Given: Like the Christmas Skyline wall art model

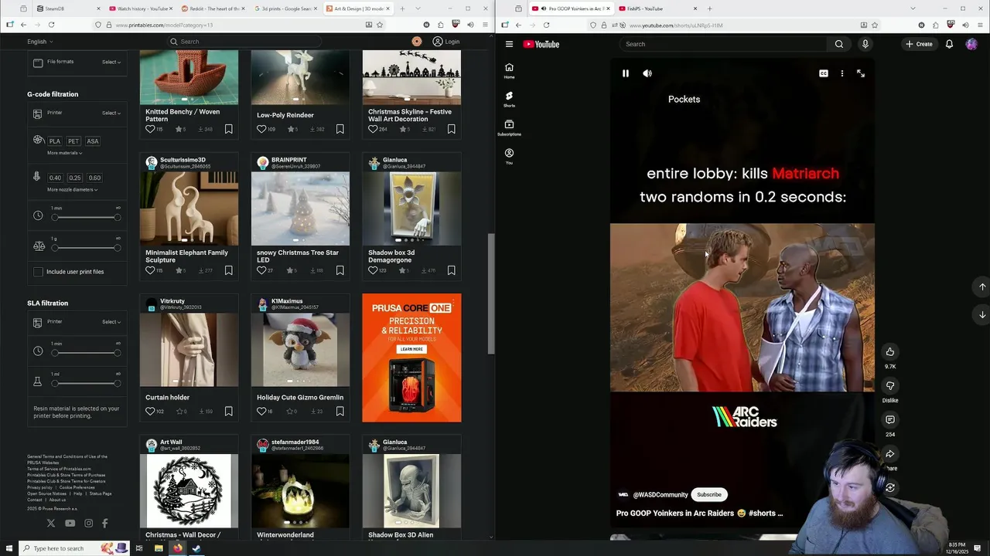Looking at the screenshot, I should click(373, 129).
